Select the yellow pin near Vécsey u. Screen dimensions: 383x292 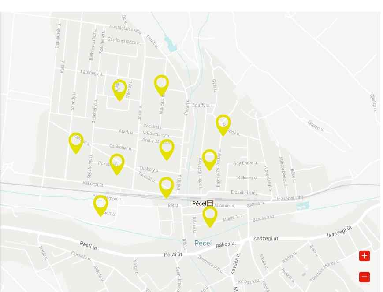pos(119,90)
